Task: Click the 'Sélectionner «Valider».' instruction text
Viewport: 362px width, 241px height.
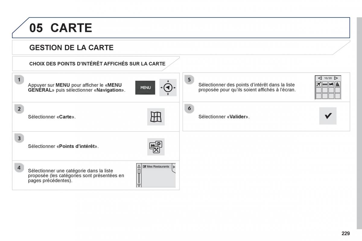Action: tap(224, 117)
